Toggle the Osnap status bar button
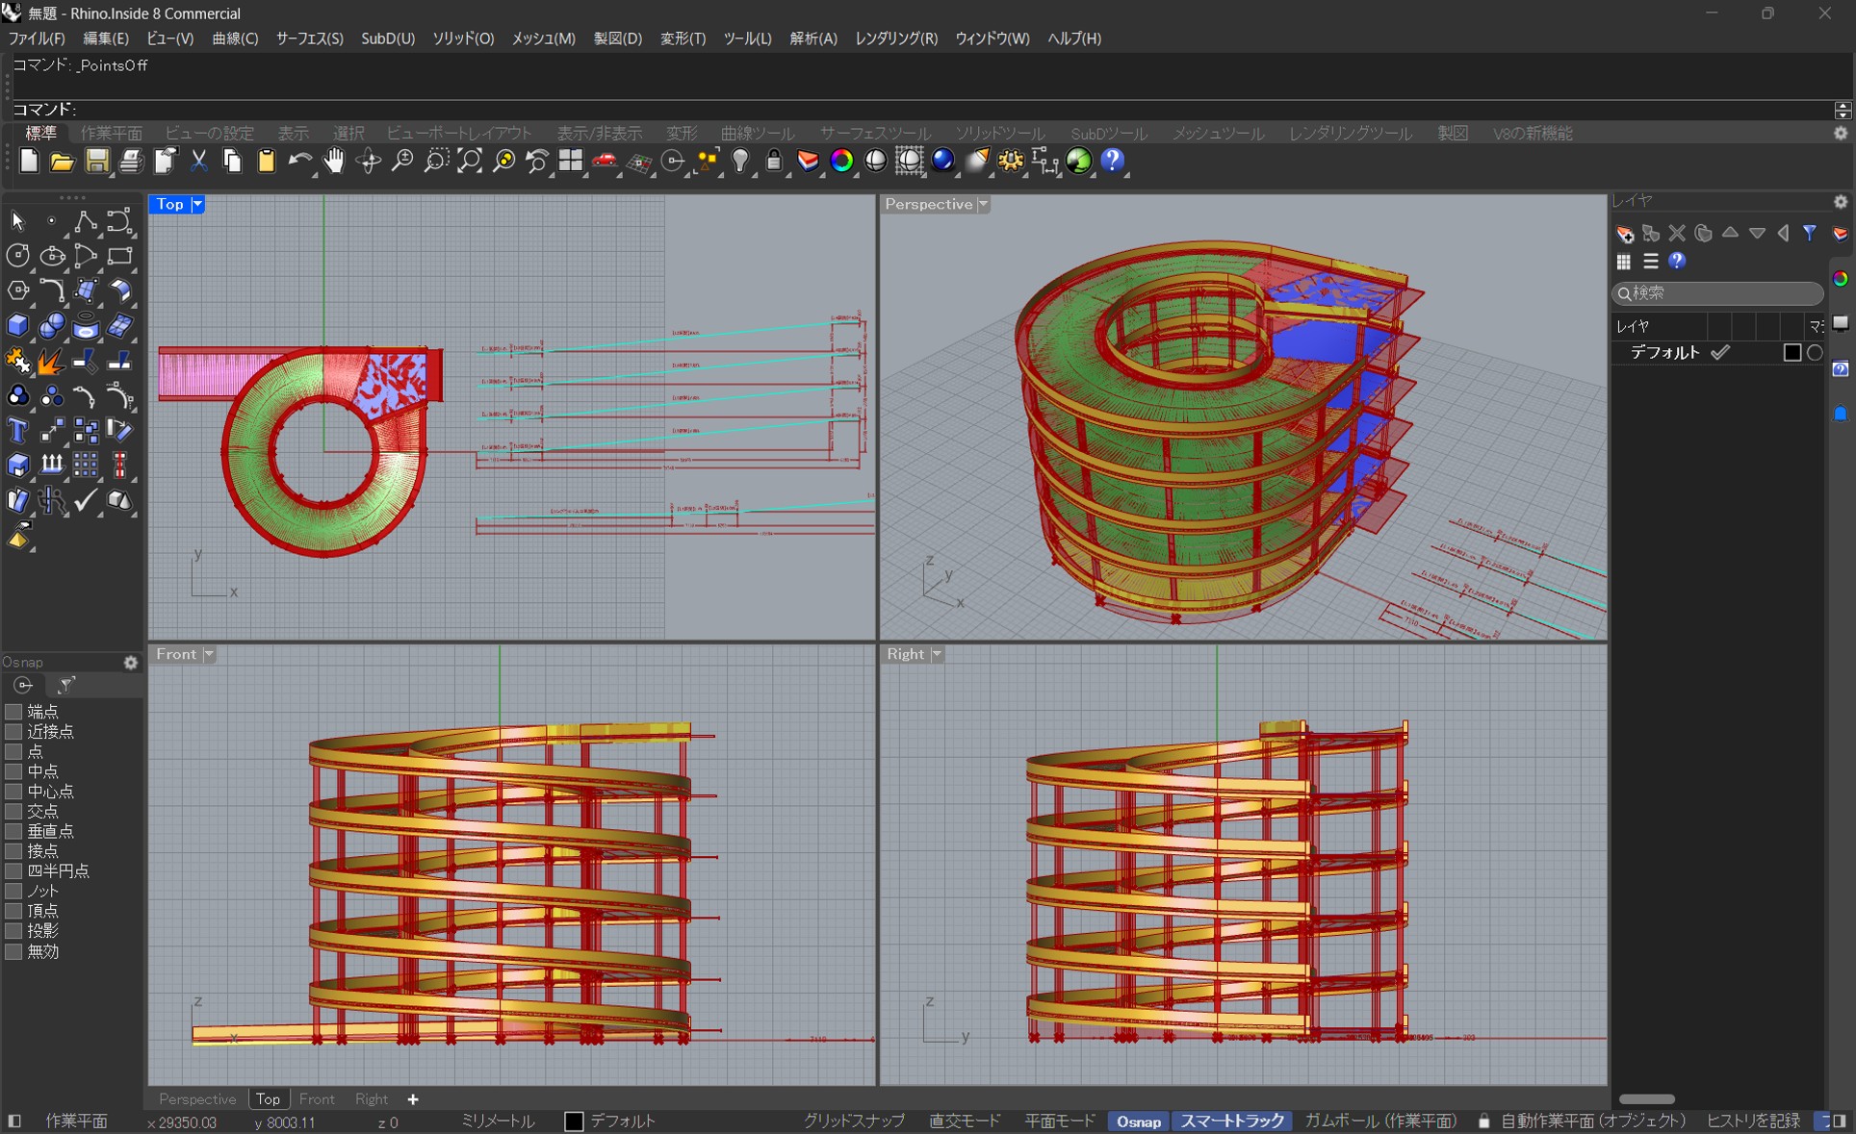This screenshot has height=1134, width=1856. tap(1138, 1121)
